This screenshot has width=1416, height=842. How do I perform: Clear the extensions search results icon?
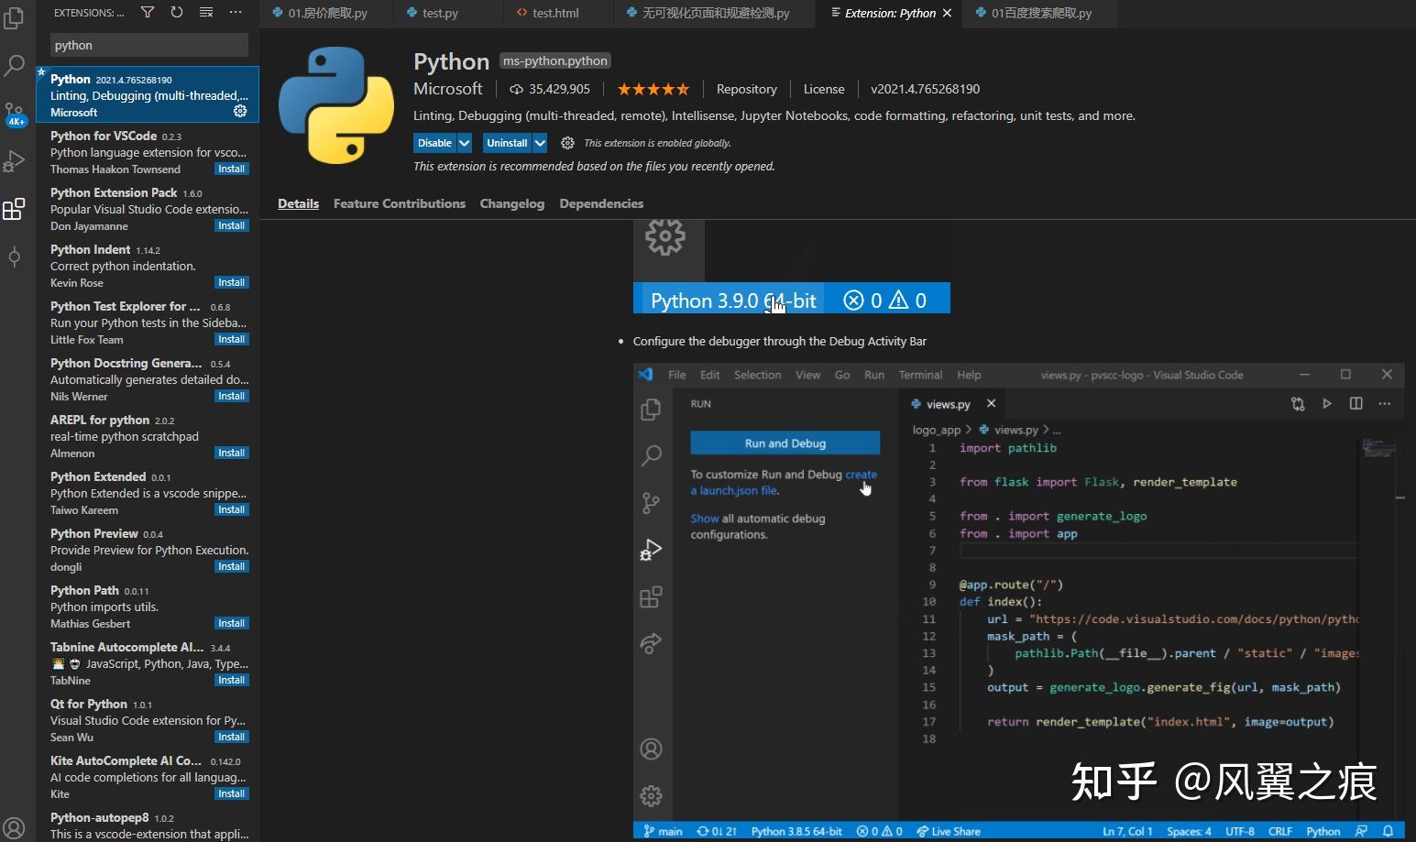[x=205, y=12]
